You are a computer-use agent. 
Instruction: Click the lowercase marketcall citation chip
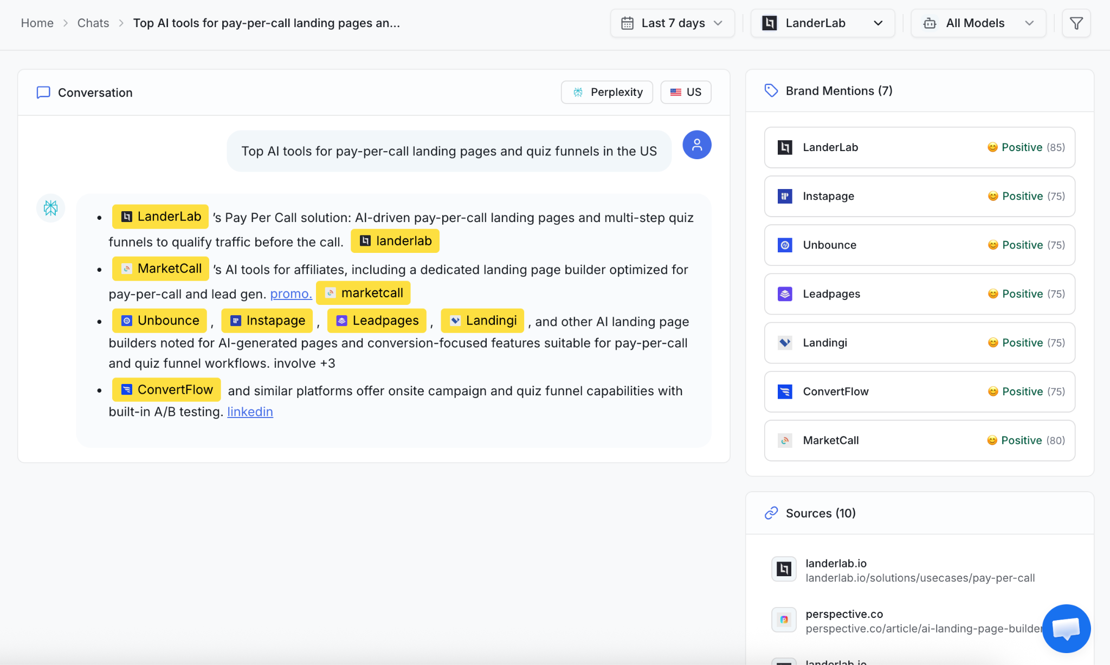coord(363,293)
